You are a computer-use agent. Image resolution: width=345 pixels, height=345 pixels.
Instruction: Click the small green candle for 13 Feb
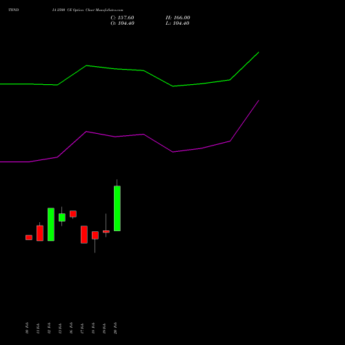[62, 217]
